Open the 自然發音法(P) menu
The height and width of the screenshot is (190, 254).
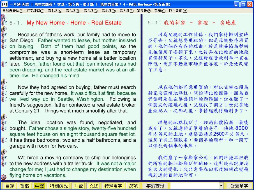tap(13, 11)
